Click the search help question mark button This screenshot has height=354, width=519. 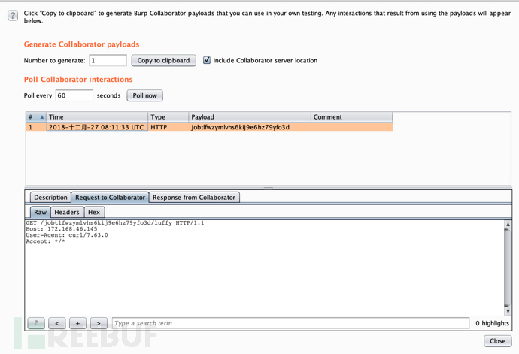[36, 323]
